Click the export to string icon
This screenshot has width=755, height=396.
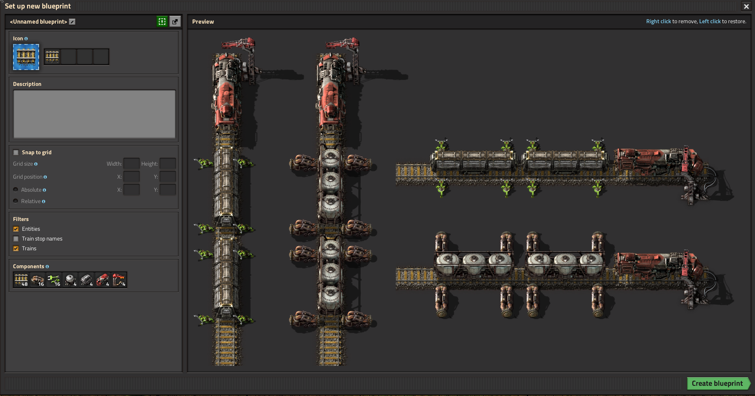(175, 22)
